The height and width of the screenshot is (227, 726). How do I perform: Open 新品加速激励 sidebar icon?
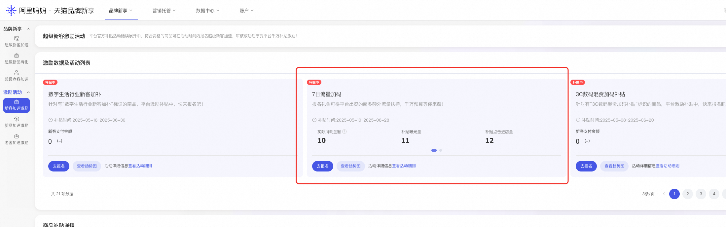point(17,119)
